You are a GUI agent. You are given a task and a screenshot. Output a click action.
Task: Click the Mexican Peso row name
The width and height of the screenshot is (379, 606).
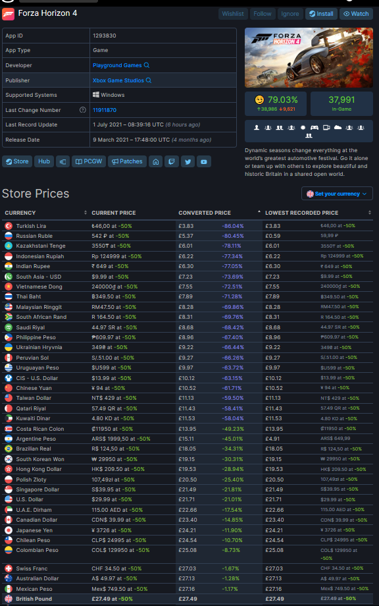[34, 589]
